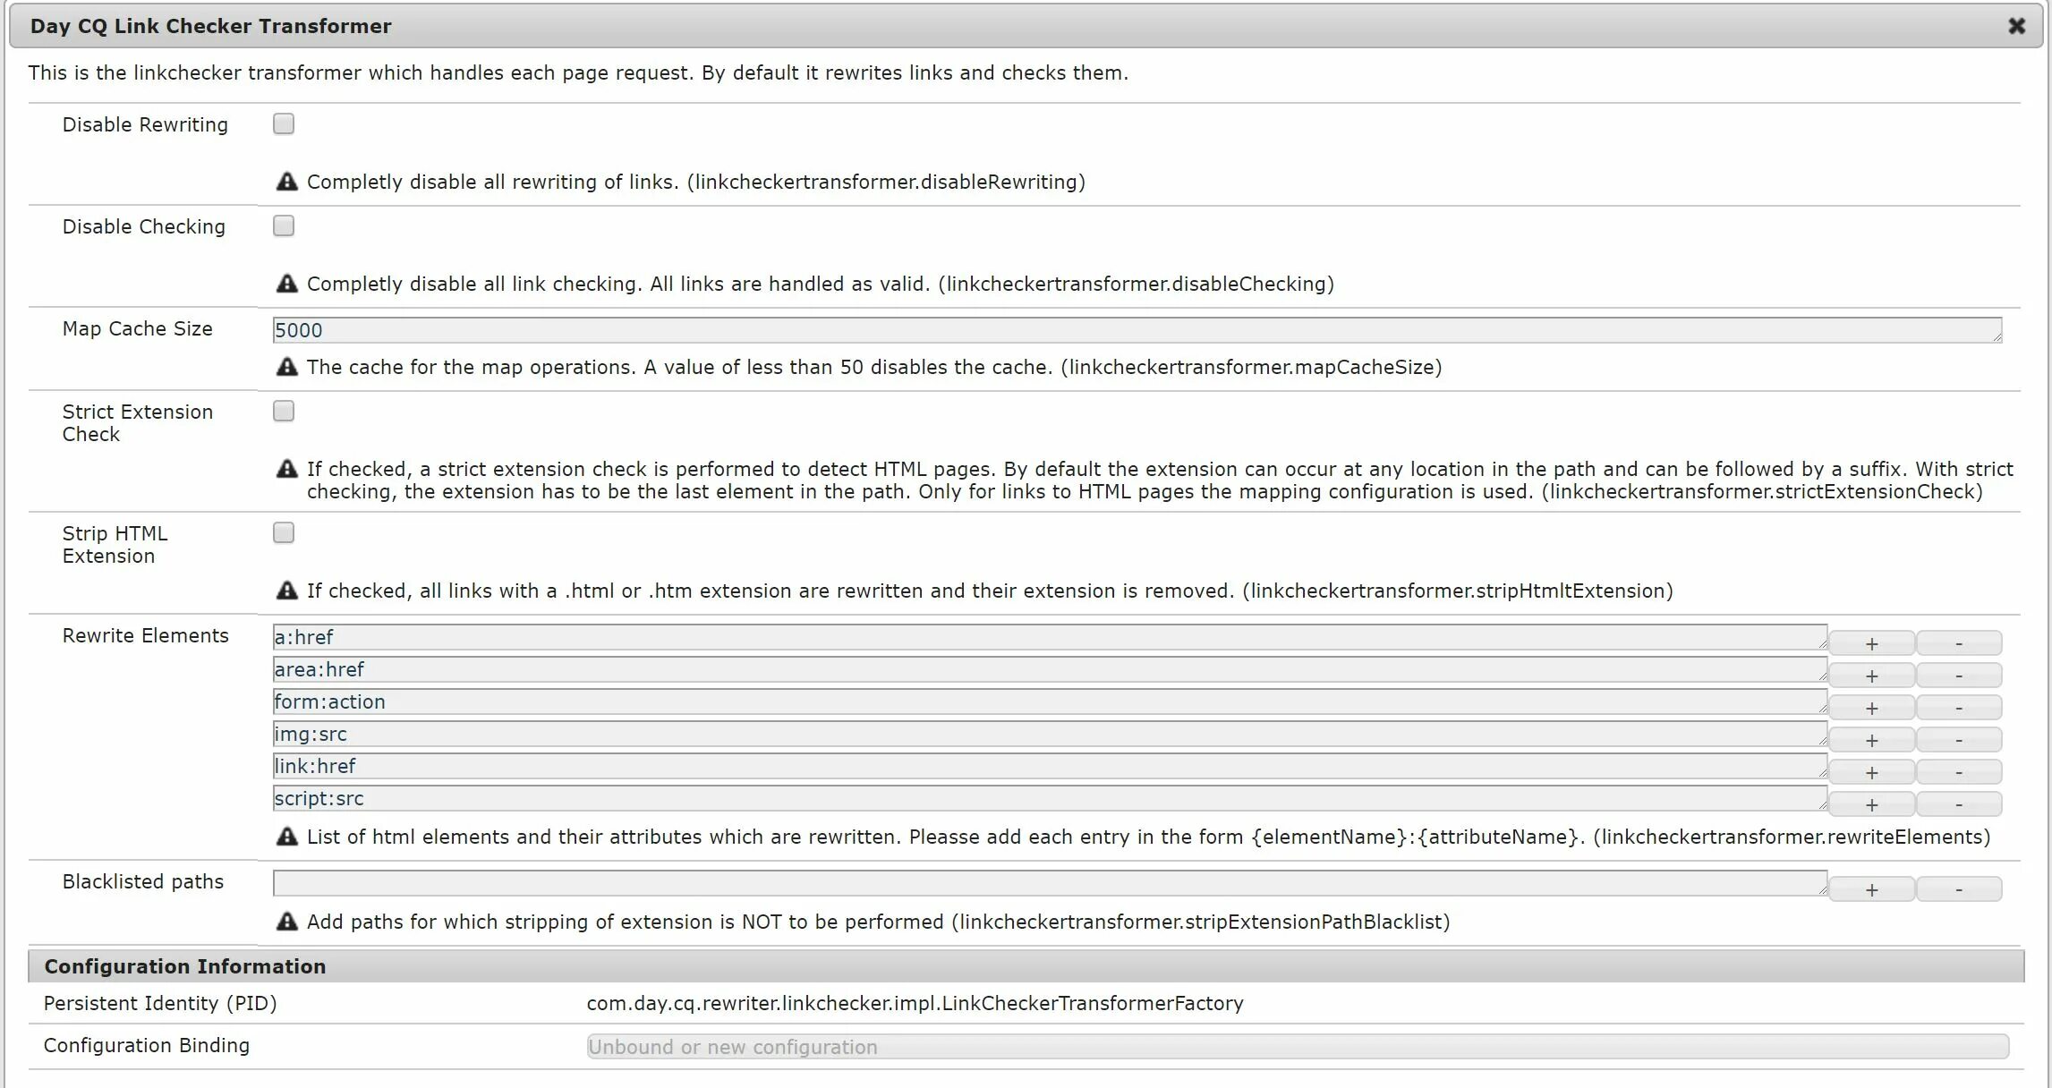Select the a:href rewrite element field
2052x1088 pixels.
[1052, 638]
